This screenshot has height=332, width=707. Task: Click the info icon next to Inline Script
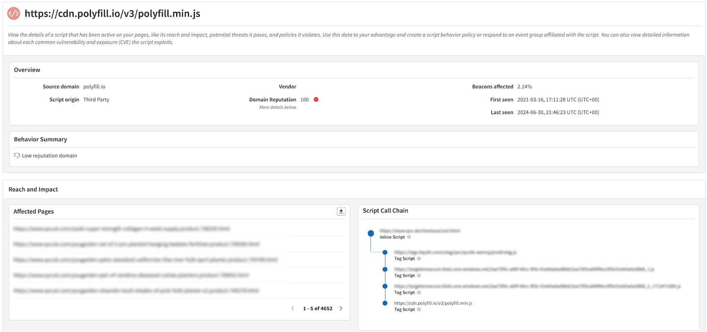point(409,237)
